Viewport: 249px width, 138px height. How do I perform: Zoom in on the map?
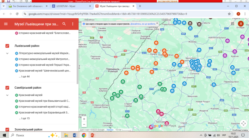(84, 119)
